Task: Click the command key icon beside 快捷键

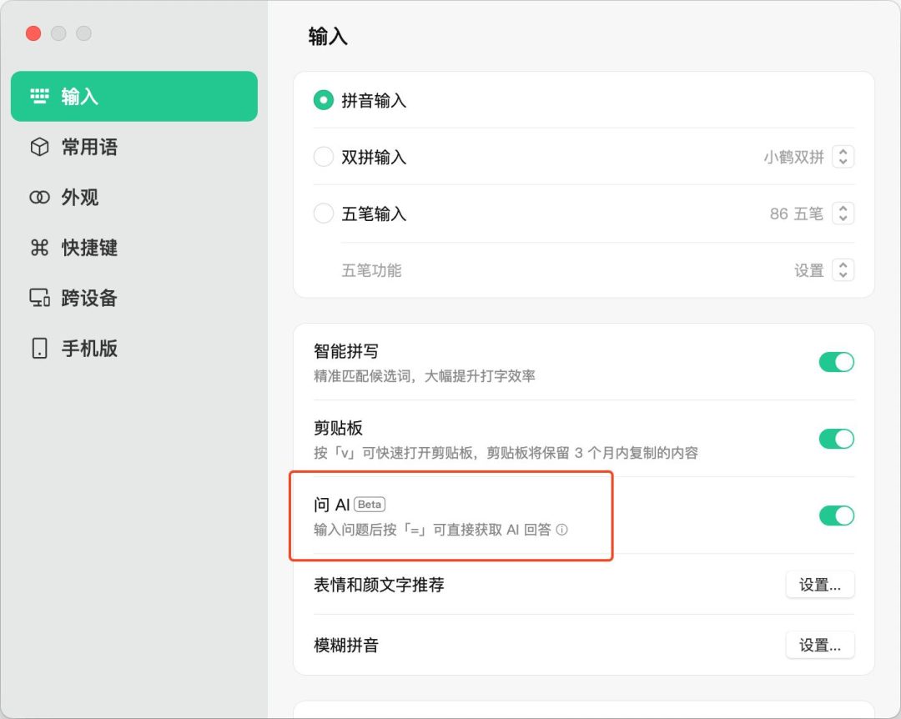Action: [x=39, y=248]
